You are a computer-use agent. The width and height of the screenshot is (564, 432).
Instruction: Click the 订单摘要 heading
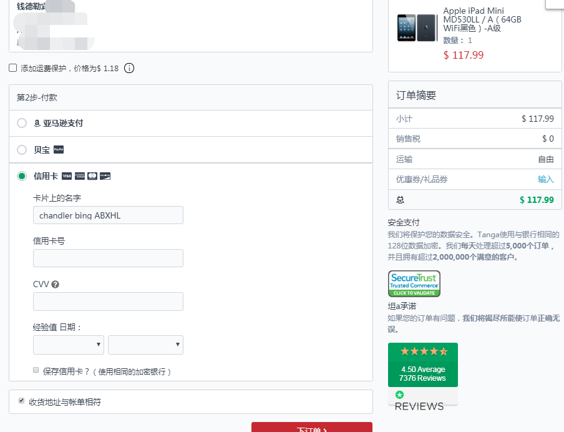point(416,96)
